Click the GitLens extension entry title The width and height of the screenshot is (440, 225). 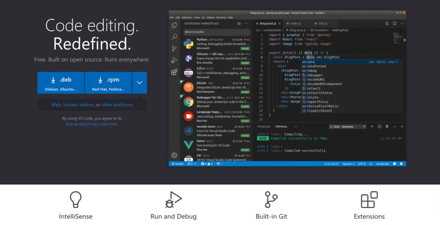point(211,54)
